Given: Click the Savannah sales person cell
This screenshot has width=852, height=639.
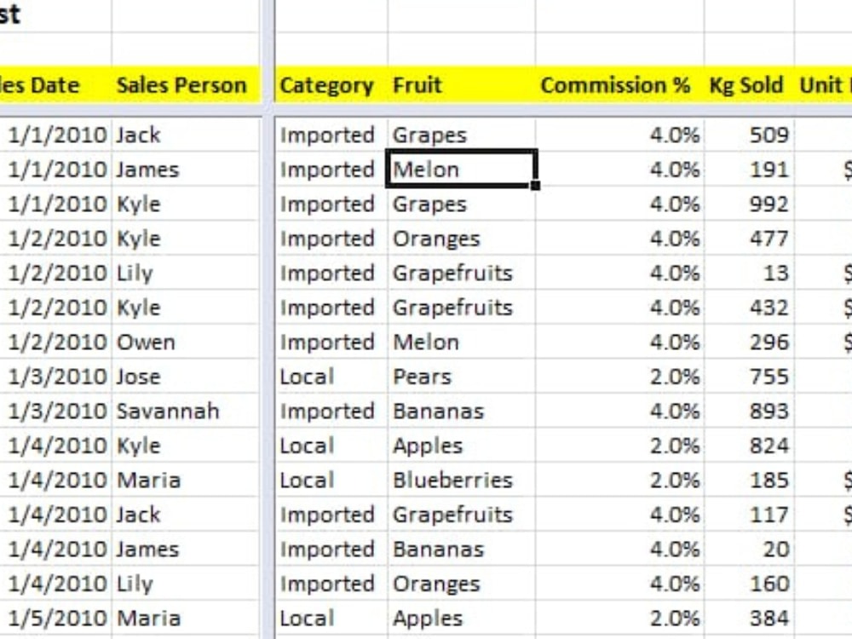Looking at the screenshot, I should pos(185,412).
